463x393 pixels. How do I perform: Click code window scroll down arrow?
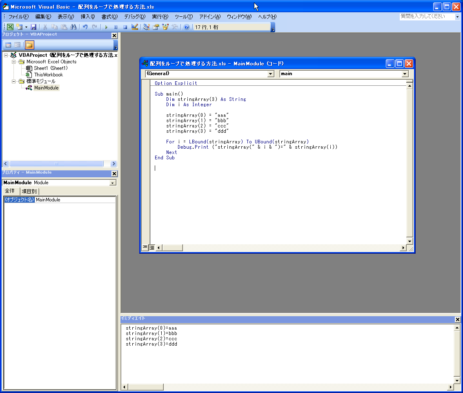410,241
